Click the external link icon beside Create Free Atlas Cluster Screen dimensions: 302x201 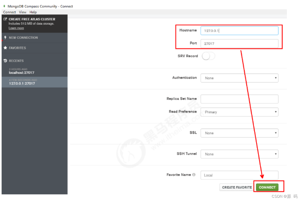(5, 19)
